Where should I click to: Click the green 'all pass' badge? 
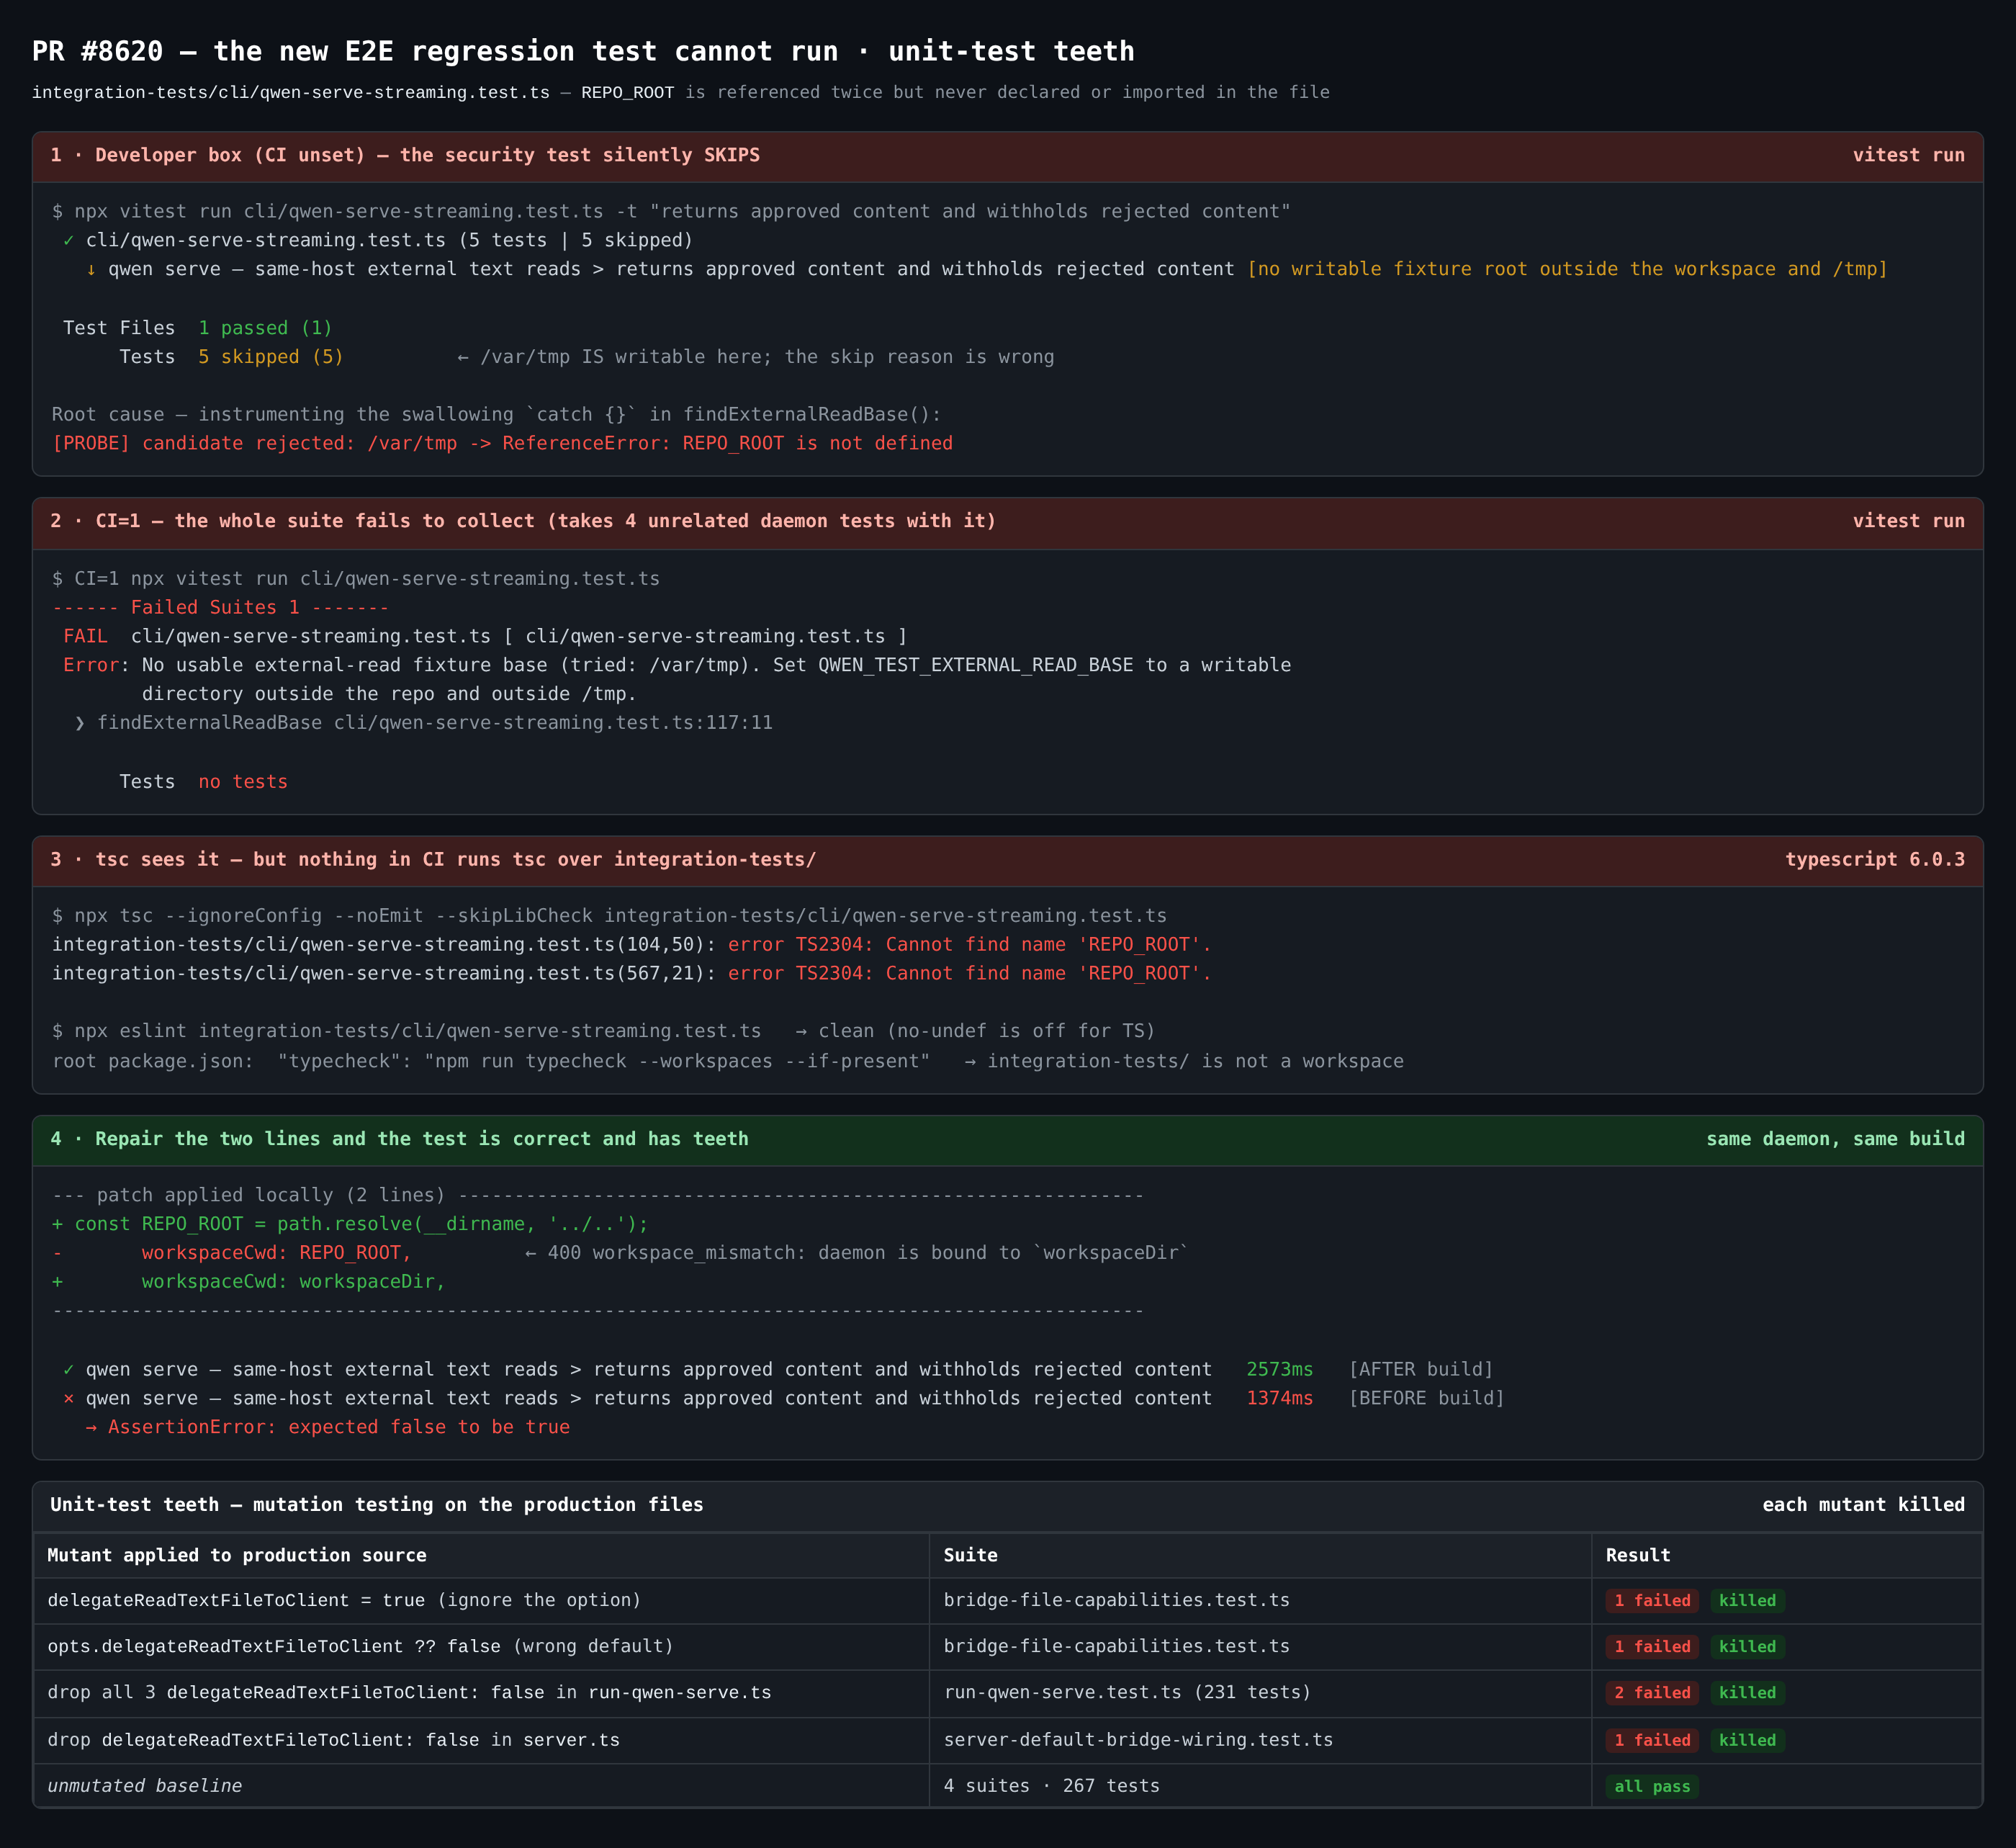pyautogui.click(x=1652, y=1787)
